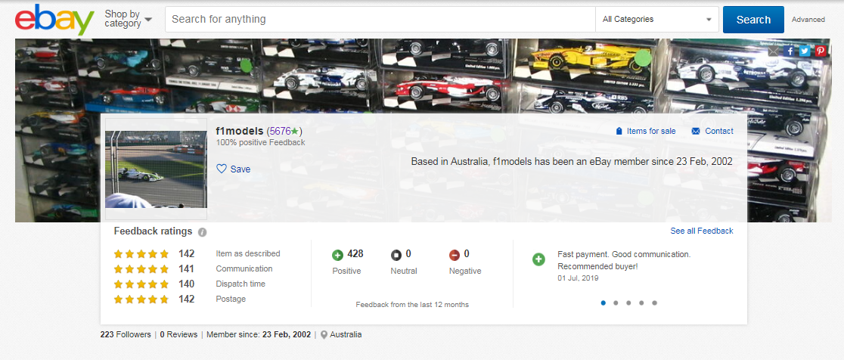This screenshot has height=360, width=844.
Task: Expand the Shop by category menu
Action: pyautogui.click(x=128, y=19)
